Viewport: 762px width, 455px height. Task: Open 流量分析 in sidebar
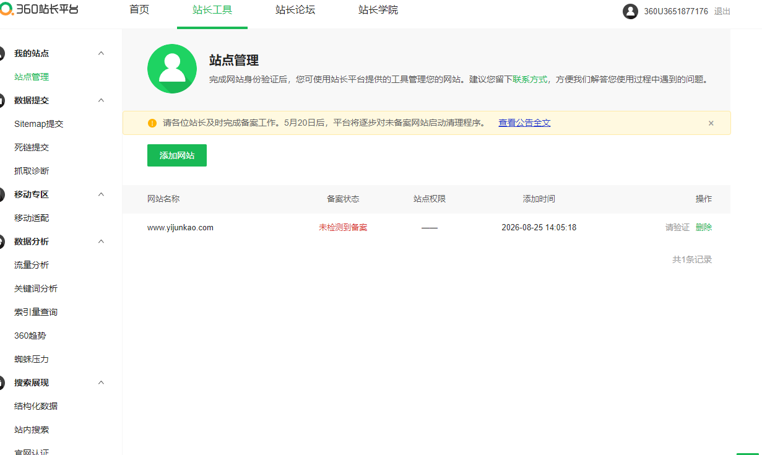tap(32, 265)
